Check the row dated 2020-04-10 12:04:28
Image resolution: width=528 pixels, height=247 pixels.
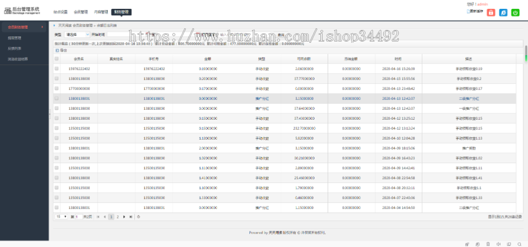pos(56,138)
